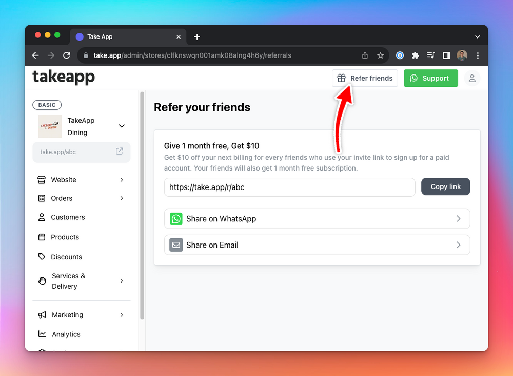This screenshot has height=376, width=513.
Task: Click the Refer your friends heading
Action: [202, 107]
